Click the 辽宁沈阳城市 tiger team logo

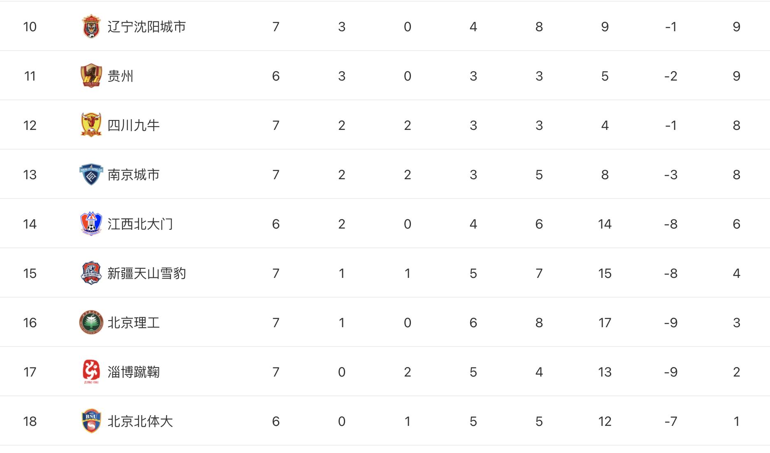pyautogui.click(x=91, y=27)
